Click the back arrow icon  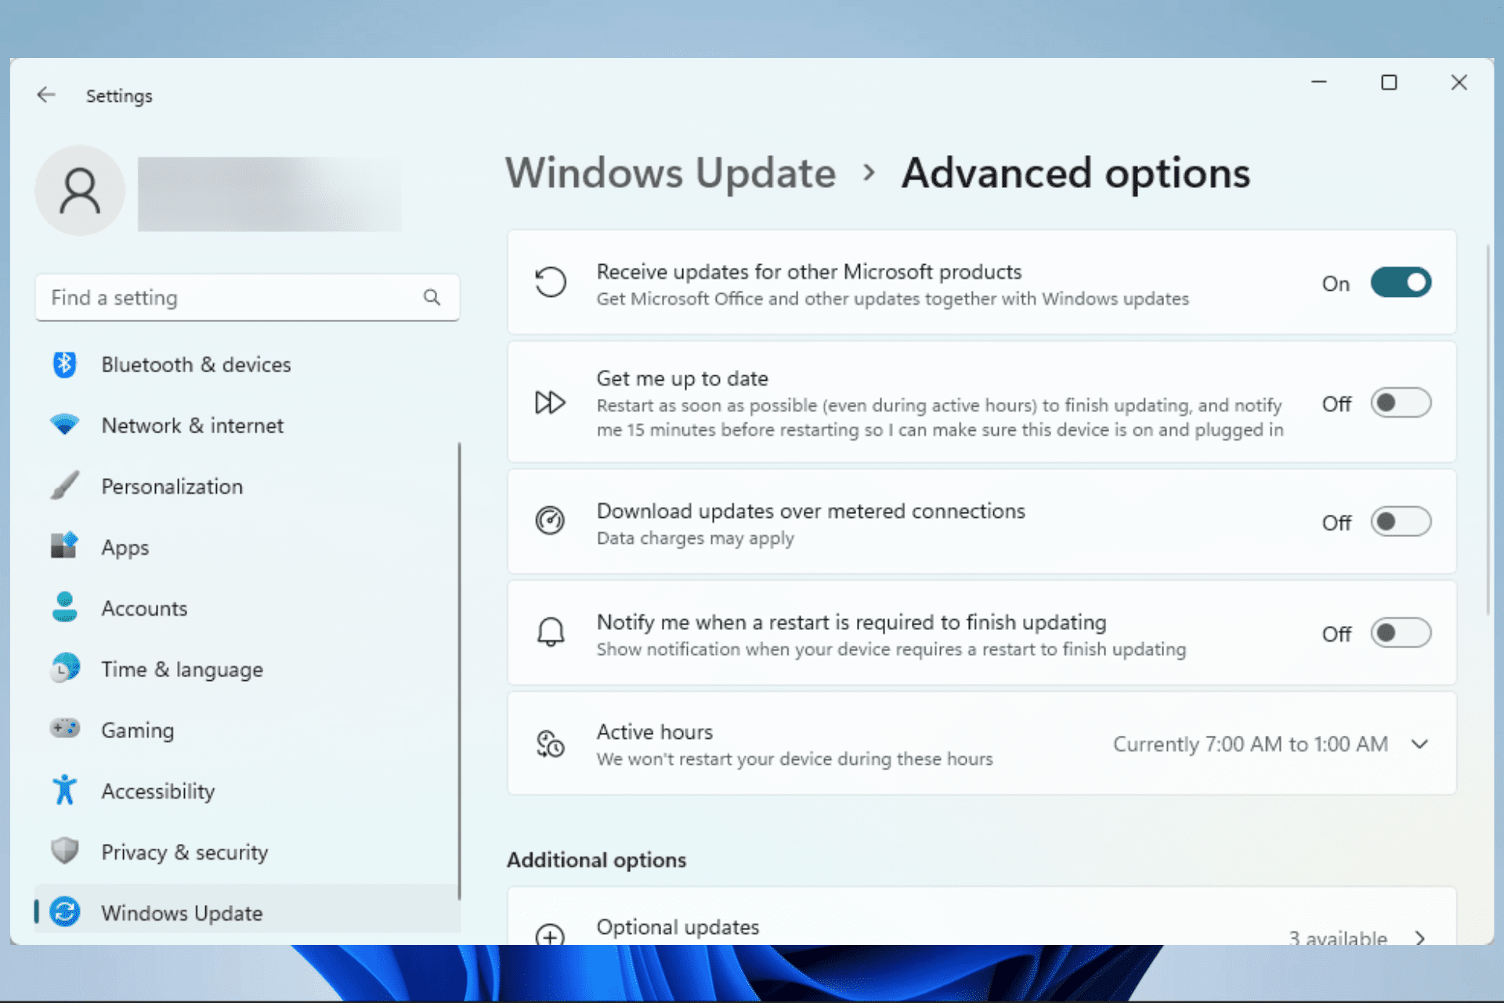click(x=46, y=96)
